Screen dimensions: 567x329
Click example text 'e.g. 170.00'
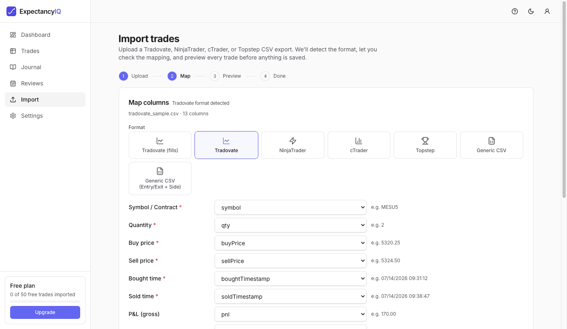point(384,314)
